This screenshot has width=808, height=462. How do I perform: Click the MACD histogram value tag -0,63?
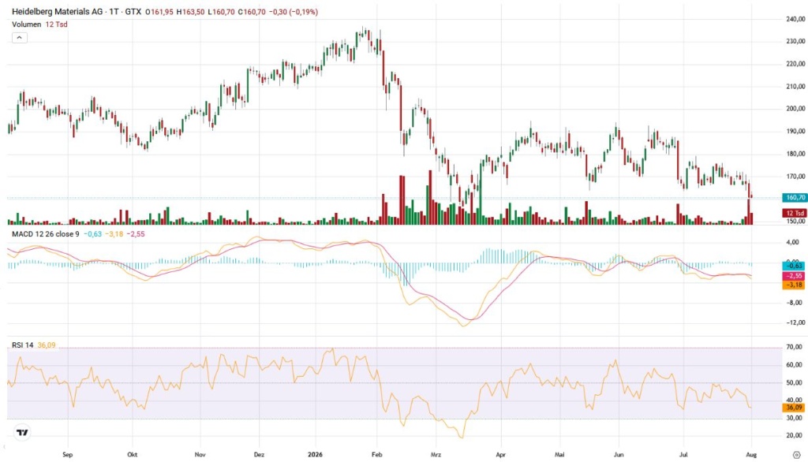[794, 266]
